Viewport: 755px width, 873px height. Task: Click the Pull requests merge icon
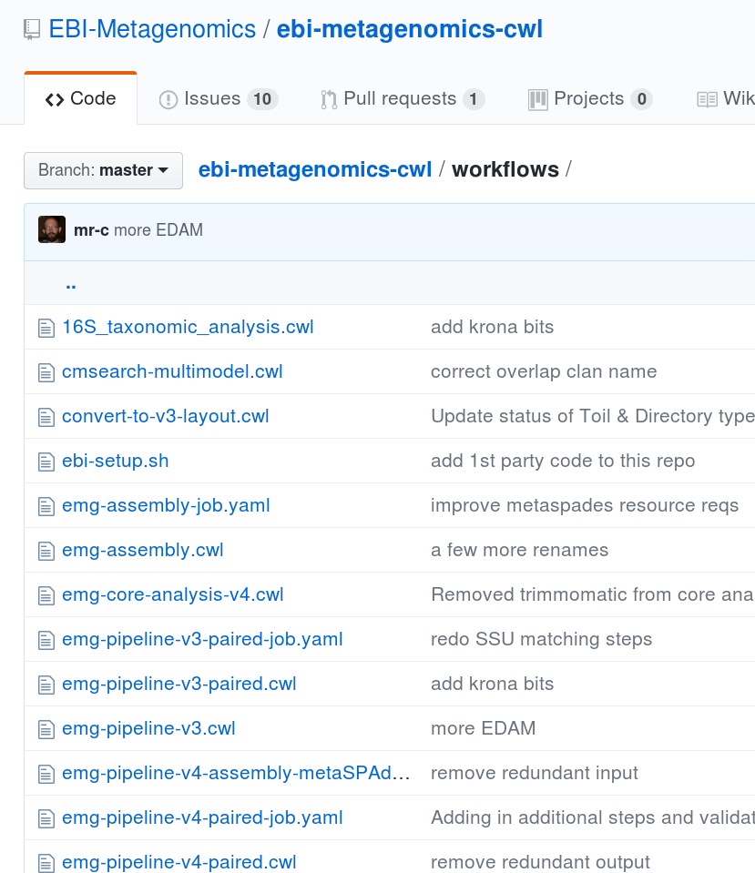(329, 99)
